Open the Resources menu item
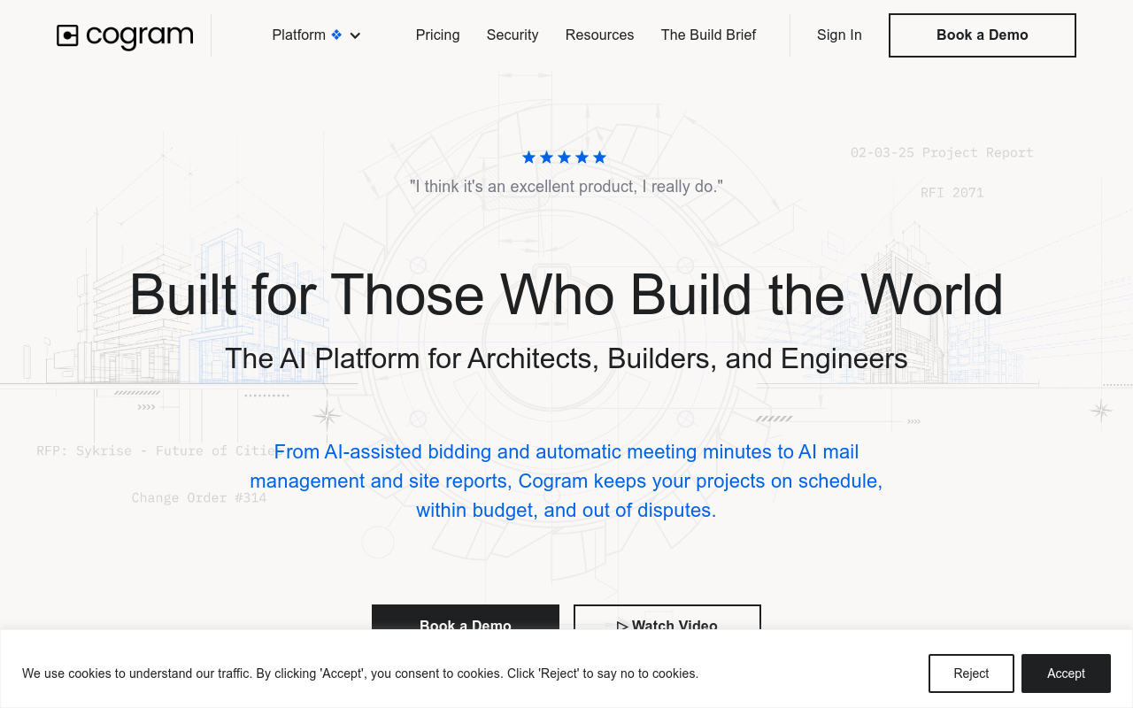The image size is (1133, 708). (x=599, y=35)
